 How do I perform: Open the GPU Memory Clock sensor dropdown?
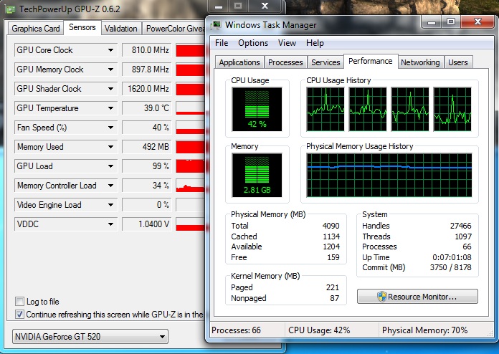pyautogui.click(x=110, y=70)
